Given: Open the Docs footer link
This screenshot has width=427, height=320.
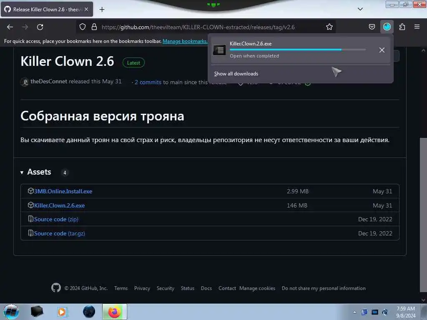Looking at the screenshot, I should [206, 288].
